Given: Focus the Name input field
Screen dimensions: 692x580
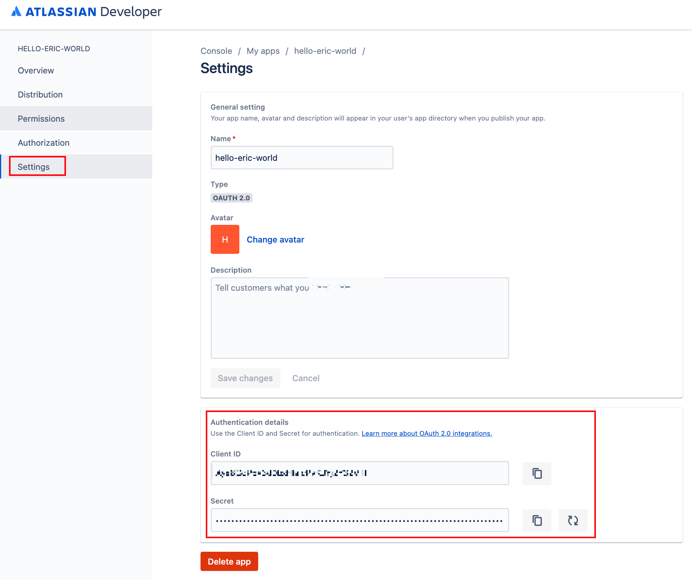Looking at the screenshot, I should tap(302, 158).
